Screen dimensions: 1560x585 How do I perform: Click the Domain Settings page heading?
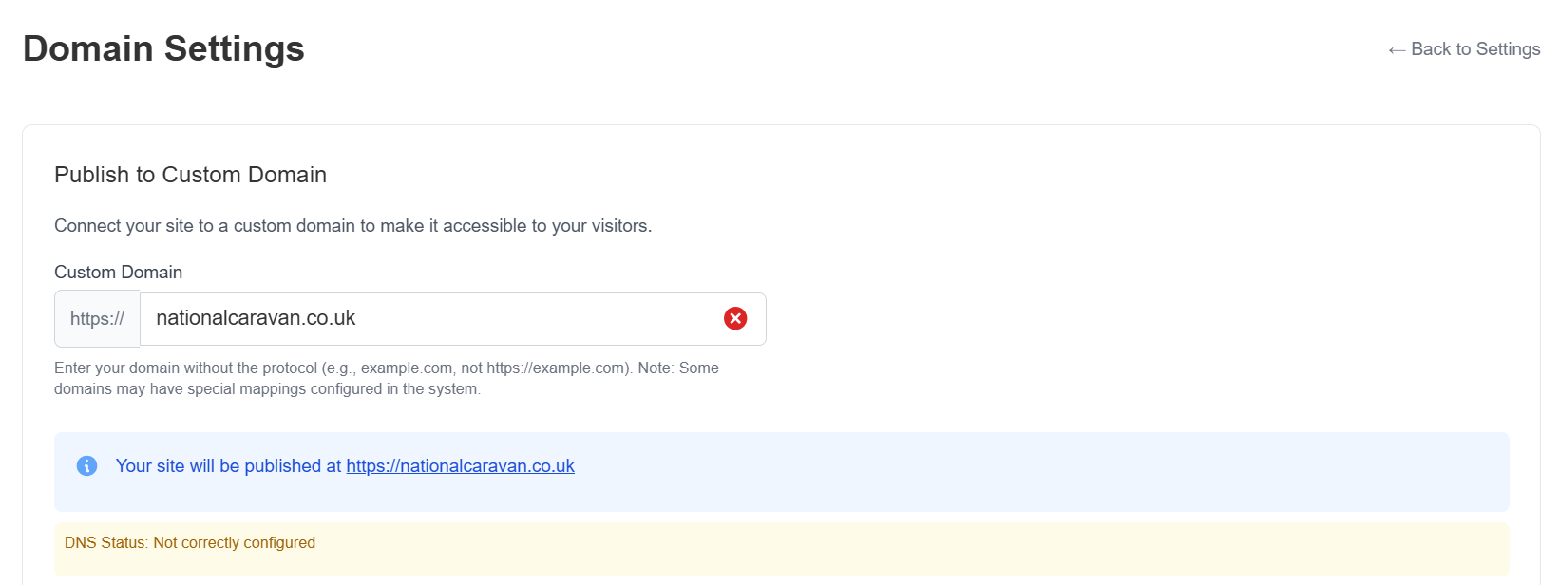[163, 48]
